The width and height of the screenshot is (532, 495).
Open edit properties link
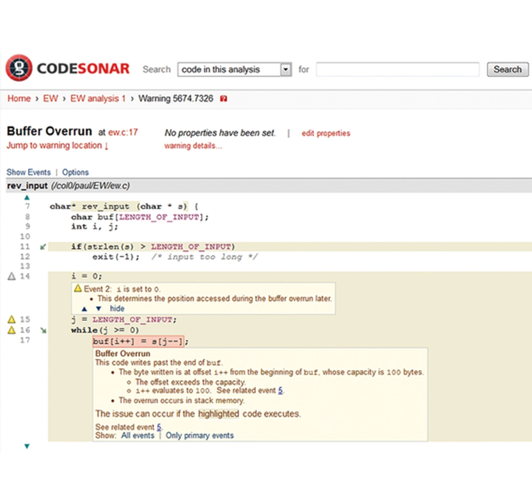[x=326, y=133]
